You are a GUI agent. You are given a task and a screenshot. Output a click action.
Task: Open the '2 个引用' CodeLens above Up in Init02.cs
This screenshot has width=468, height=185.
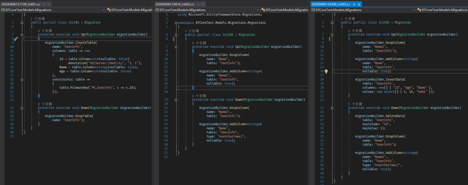[199, 43]
